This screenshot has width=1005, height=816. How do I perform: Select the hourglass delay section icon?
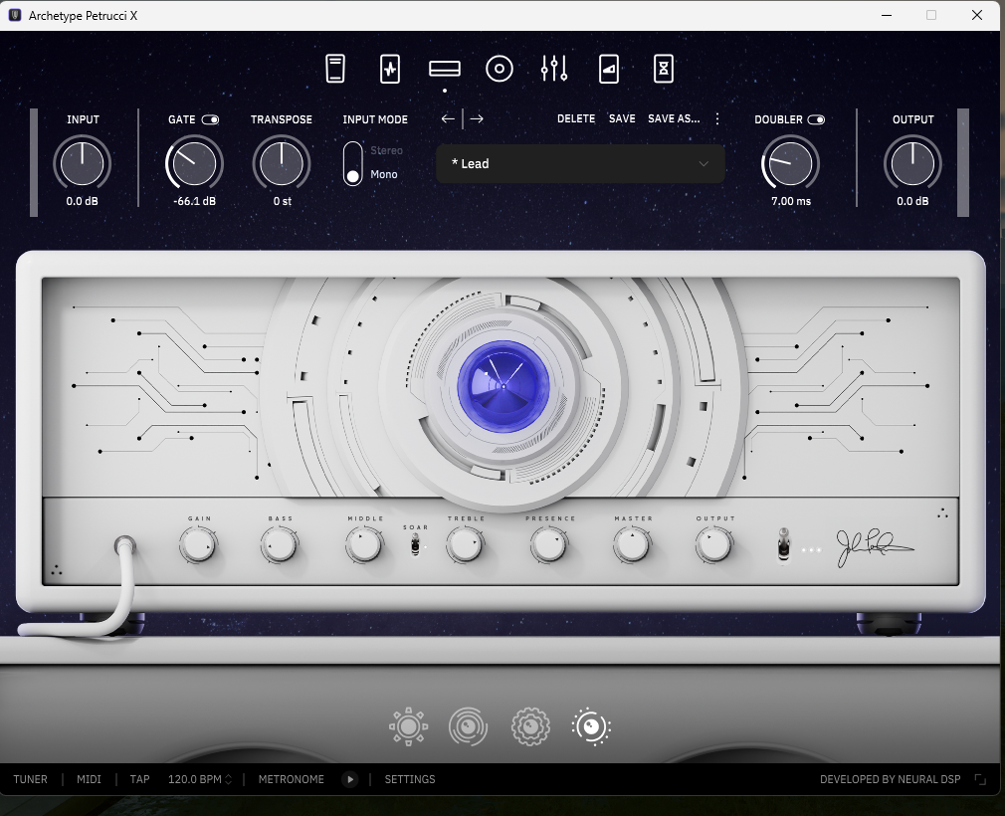pos(663,69)
